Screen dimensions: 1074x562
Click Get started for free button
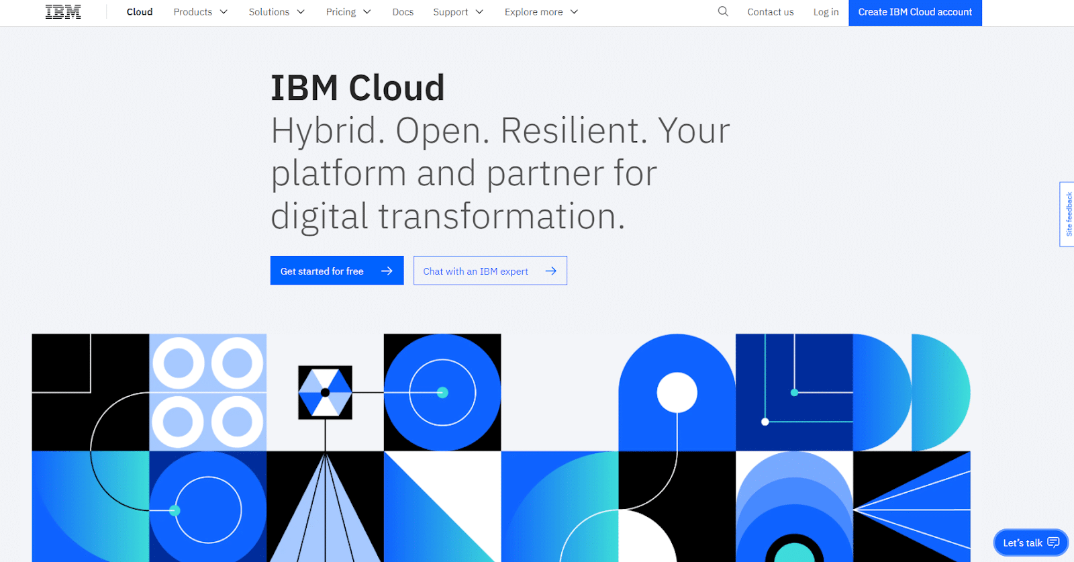(337, 271)
